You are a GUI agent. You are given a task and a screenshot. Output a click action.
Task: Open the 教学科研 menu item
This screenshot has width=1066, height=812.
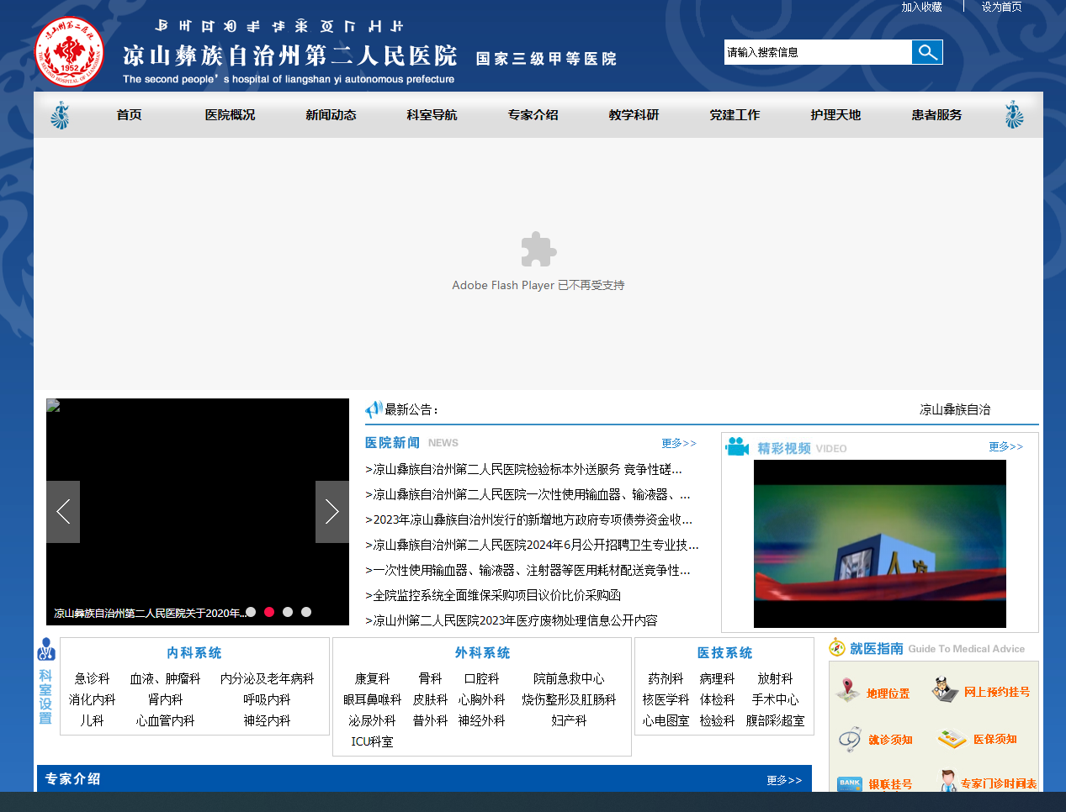click(x=634, y=115)
